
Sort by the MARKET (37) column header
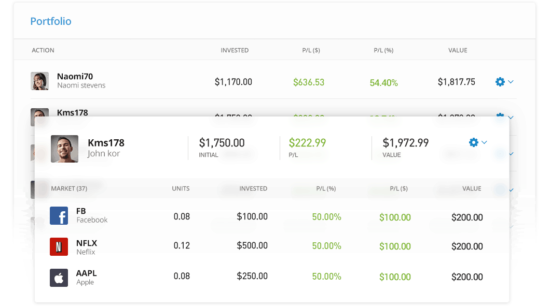[69, 188]
